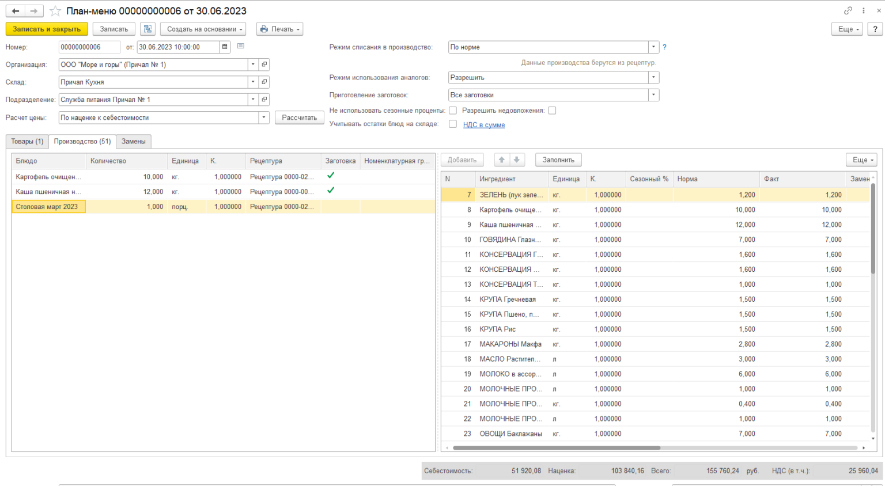Viewport: 885px width, 486px height.
Task: Open the Печать dropdown menu
Action: coord(279,29)
